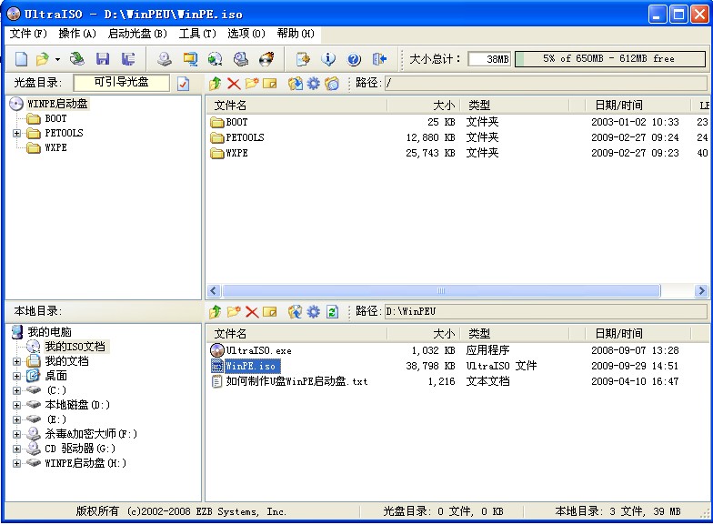Click the New file toolbar icon

coord(20,59)
